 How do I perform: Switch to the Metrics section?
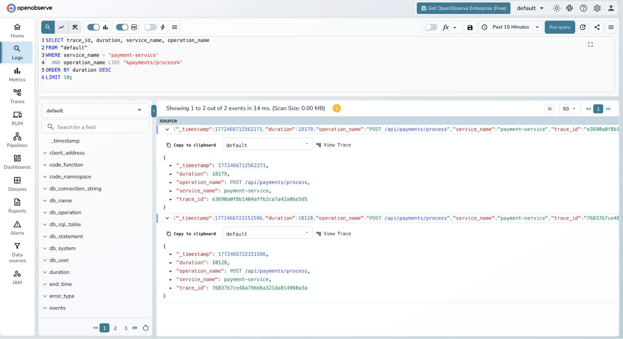coord(17,74)
